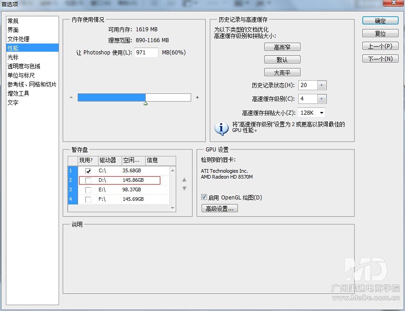Screen dimensions: 405x311
Task: Click scratch disk list scroll down arrow
Action: 173,208
